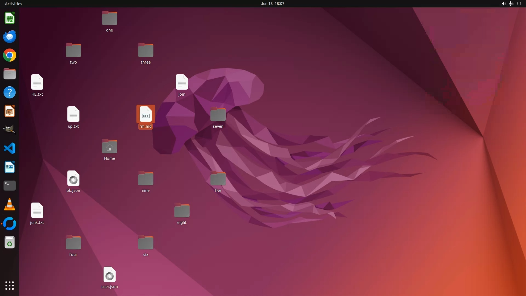The image size is (526, 296).
Task: Open the Help application icon
Action: click(x=10, y=93)
